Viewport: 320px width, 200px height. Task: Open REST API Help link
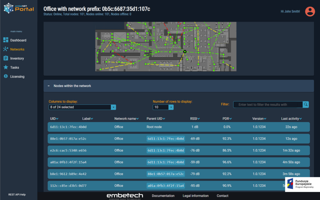17,195
